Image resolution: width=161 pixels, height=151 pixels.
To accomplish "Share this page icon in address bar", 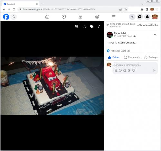I will (x=120, y=9).
